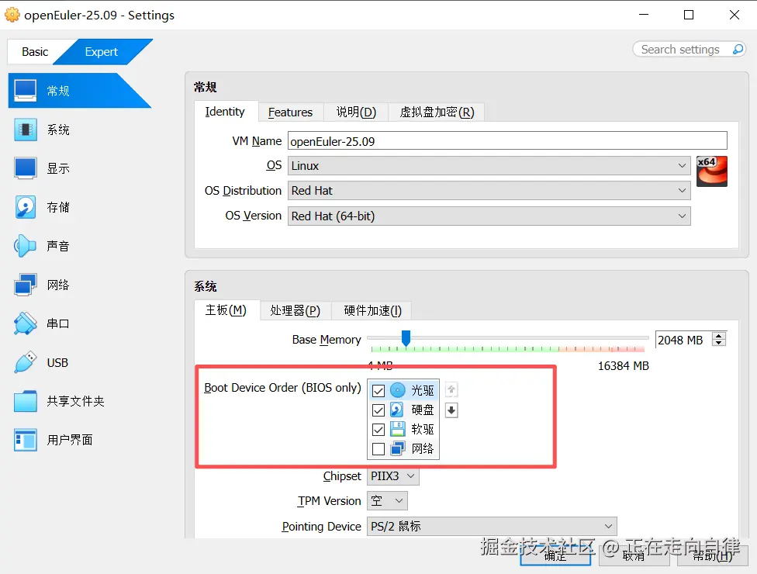Open the 串口 (Serial ports) settings icon
The image size is (757, 574).
point(25,323)
